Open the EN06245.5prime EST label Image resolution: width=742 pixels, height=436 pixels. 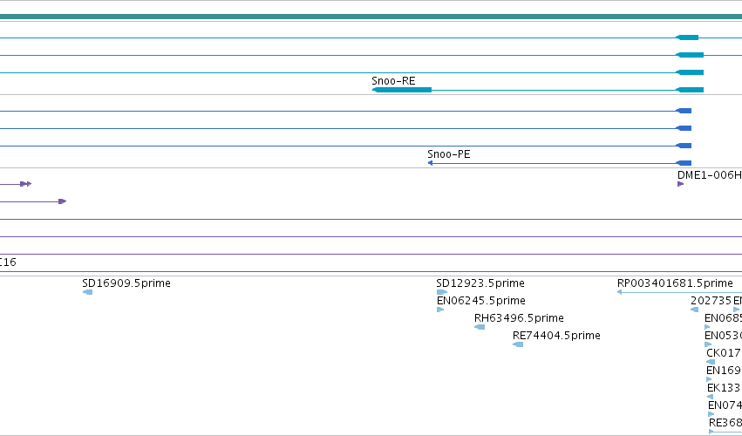coord(480,301)
